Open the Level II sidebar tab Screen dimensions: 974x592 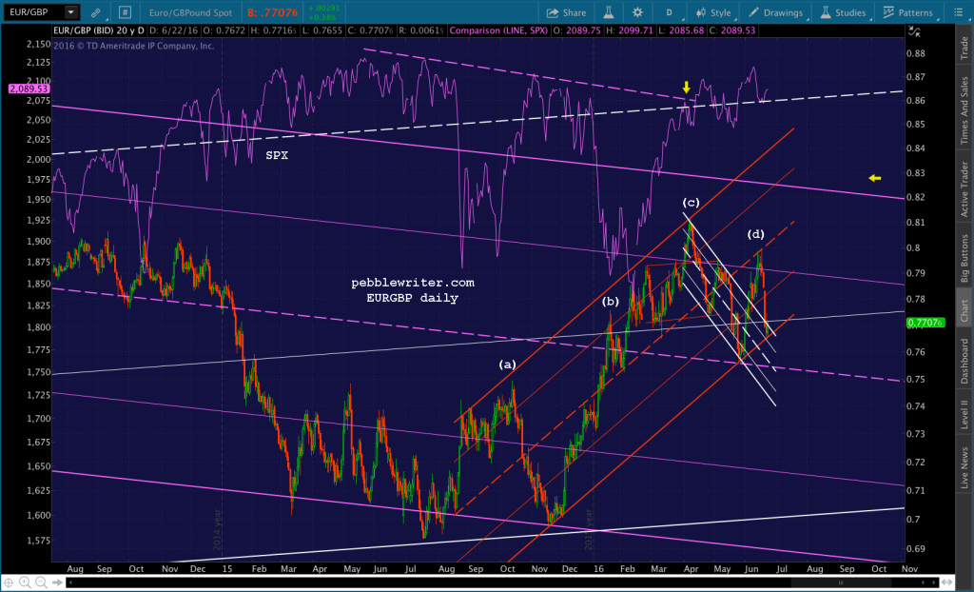964,414
